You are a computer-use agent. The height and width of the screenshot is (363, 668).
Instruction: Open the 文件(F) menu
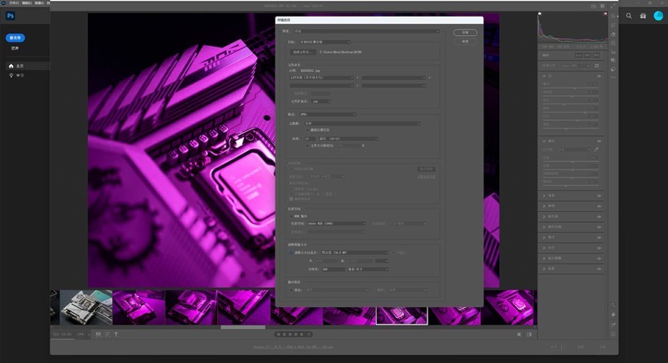click(14, 3)
